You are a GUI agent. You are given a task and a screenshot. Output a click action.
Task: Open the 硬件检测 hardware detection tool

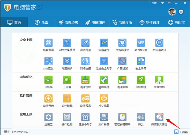coord(67,117)
